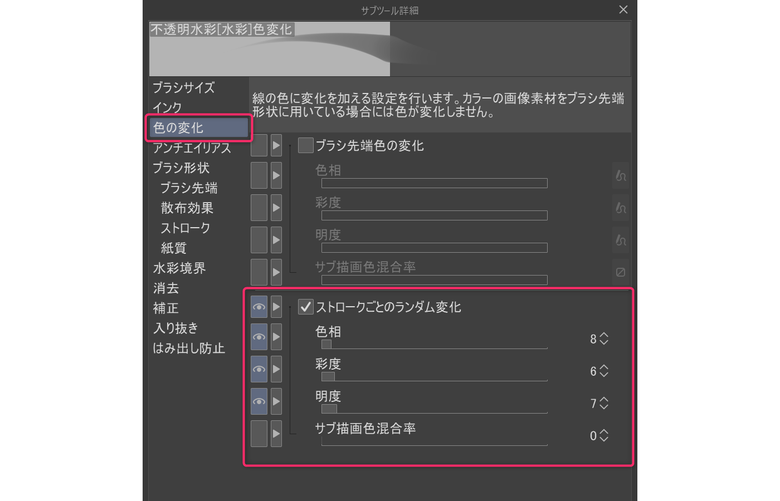This screenshot has height=501, width=780.
Task: Select 水彩境界 in the category list
Action: coord(179,268)
